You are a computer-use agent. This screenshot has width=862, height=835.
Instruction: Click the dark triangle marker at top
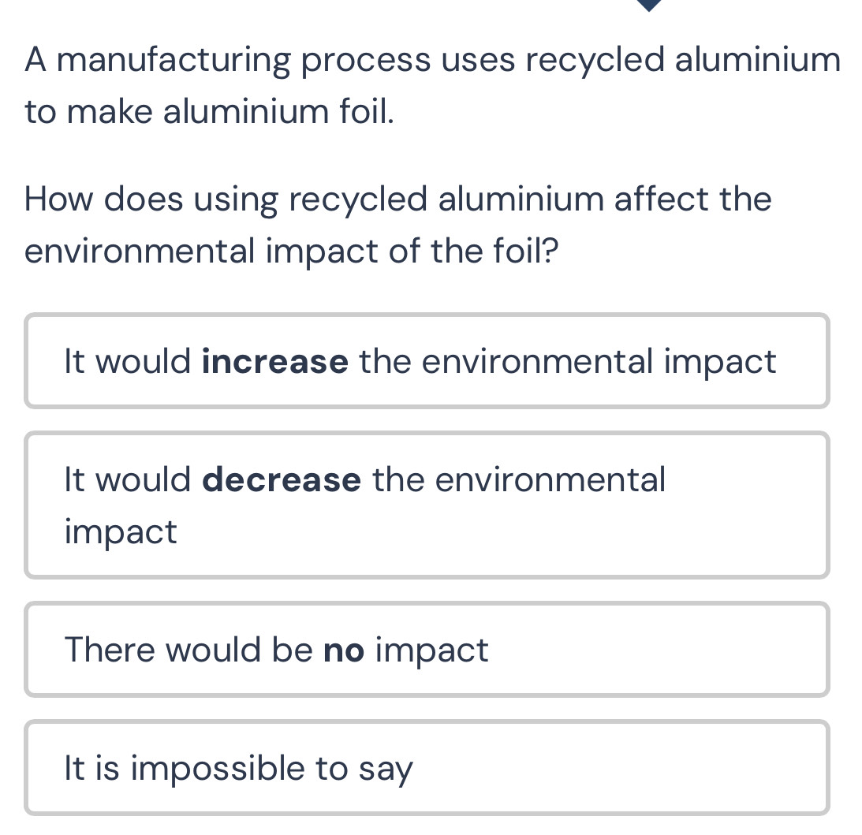650,5
